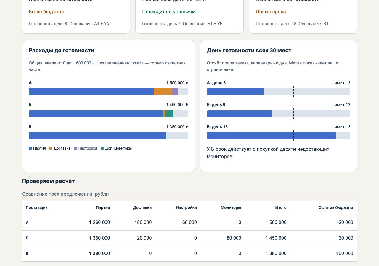Image resolution: width=379 pixels, height=266 pixels.
Task: Click the "Мониторы" table column header
Action: (231, 207)
